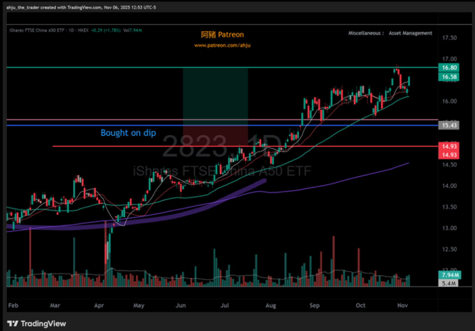Click the 5.4M volume average label
This screenshot has width=475, height=331.
tap(448, 283)
